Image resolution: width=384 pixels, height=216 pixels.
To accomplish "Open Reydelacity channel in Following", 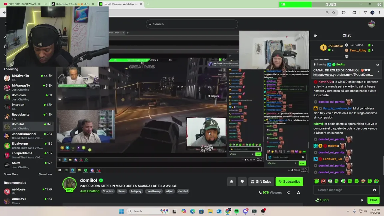I will click(x=28, y=117).
